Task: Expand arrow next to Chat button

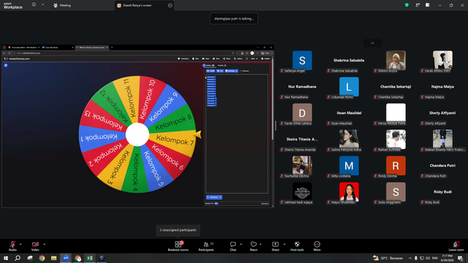Action: [241, 244]
